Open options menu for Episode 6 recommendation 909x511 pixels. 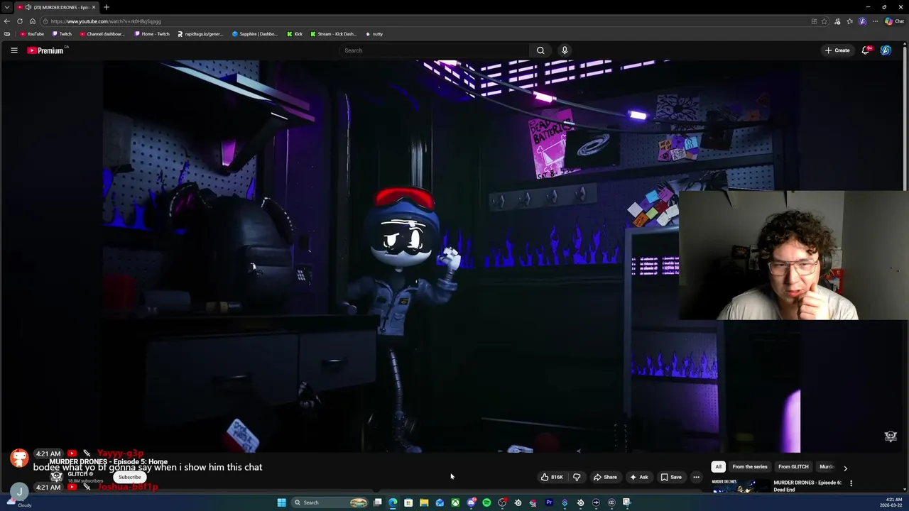tap(851, 483)
